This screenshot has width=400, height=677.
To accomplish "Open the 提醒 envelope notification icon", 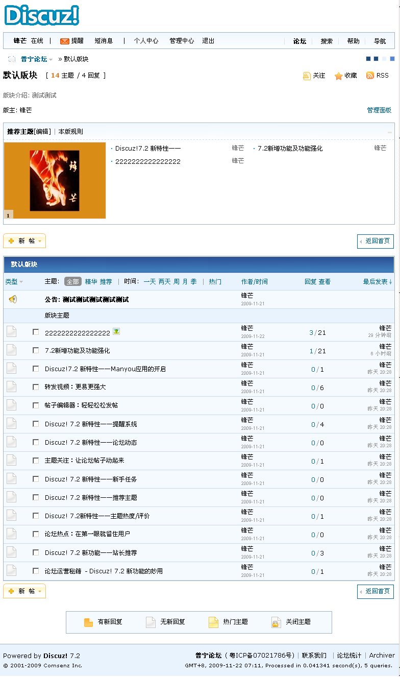I will [x=65, y=41].
